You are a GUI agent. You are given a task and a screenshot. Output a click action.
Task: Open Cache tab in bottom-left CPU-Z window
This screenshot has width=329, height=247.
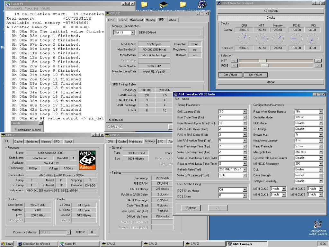coord(18,142)
